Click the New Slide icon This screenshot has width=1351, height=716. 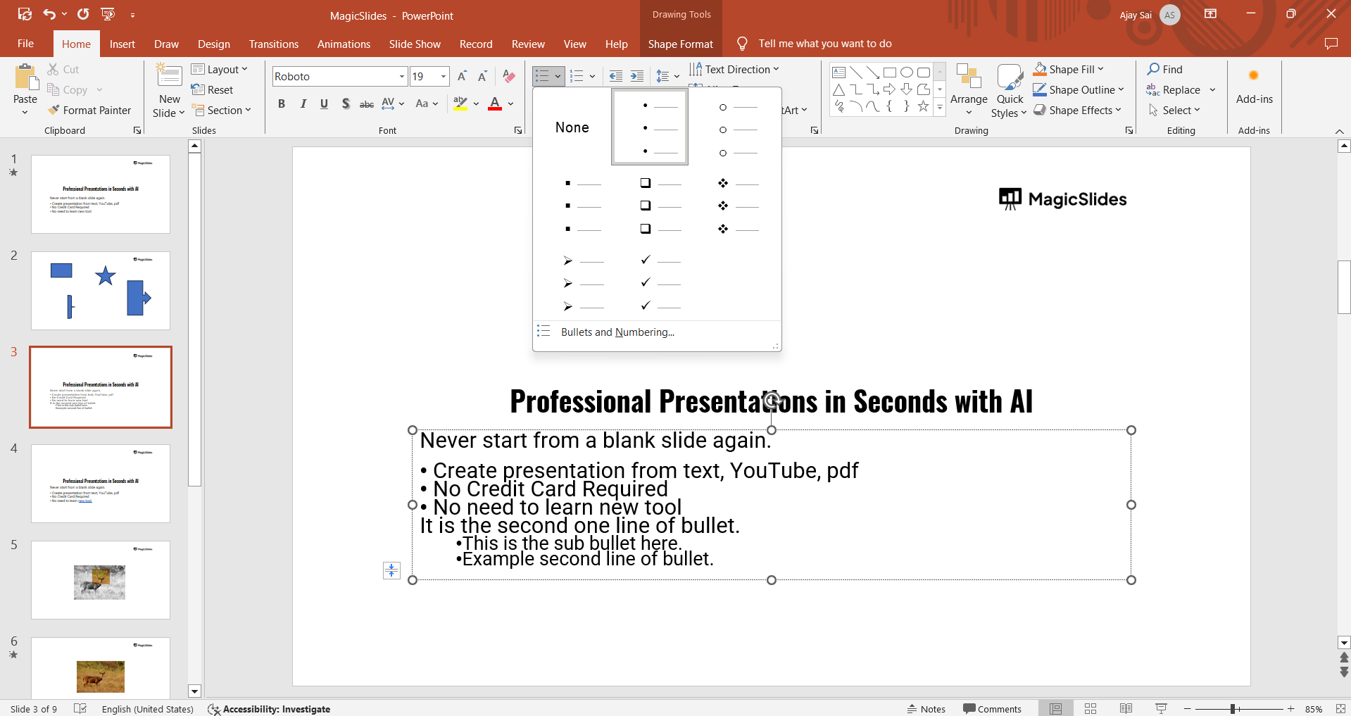click(x=169, y=75)
